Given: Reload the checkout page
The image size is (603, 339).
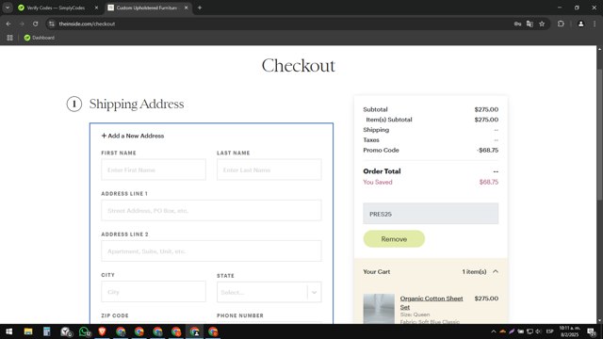Looking at the screenshot, I should pyautogui.click(x=35, y=24).
